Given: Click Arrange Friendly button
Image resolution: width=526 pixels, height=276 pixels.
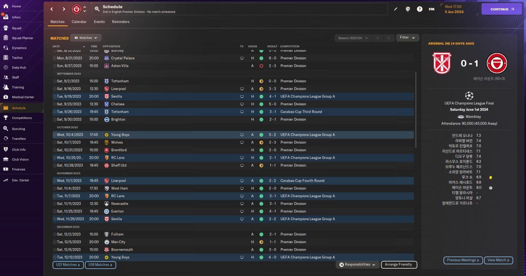Looking at the screenshot, I should (399, 265).
